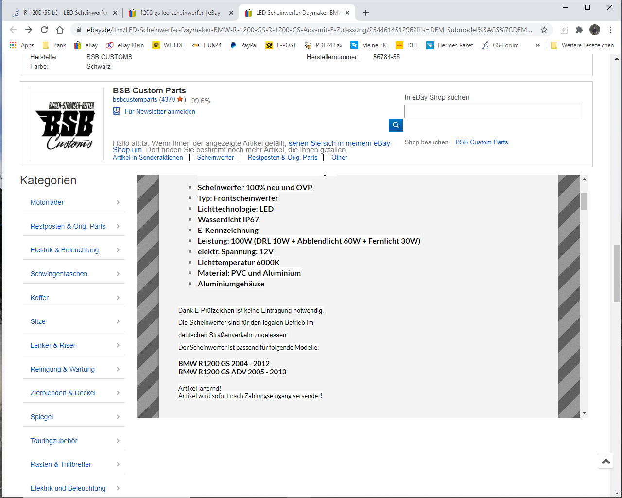Click the Restposten & Orig. Parts shop link
Screen dimensions: 622x498
tap(282, 158)
